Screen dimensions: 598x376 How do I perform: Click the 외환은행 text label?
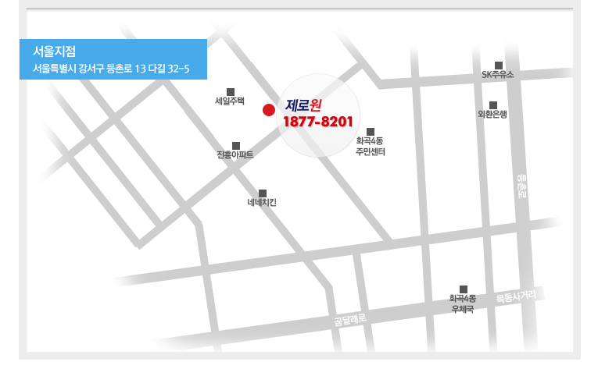[x=492, y=115]
